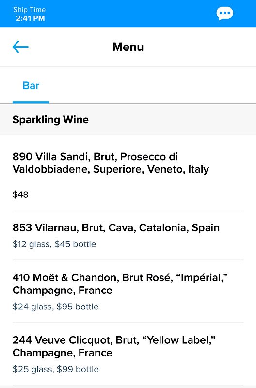The width and height of the screenshot is (256, 388).
Task: Tap the $25 glass, $99 bottle price
Action: point(56,369)
